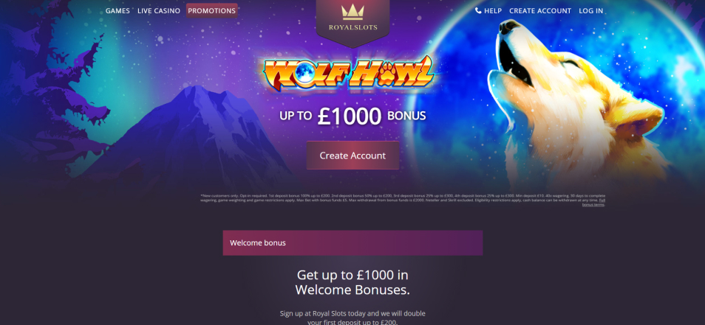Click the large Create Account button
Screen dimensions: 705x325
point(352,155)
